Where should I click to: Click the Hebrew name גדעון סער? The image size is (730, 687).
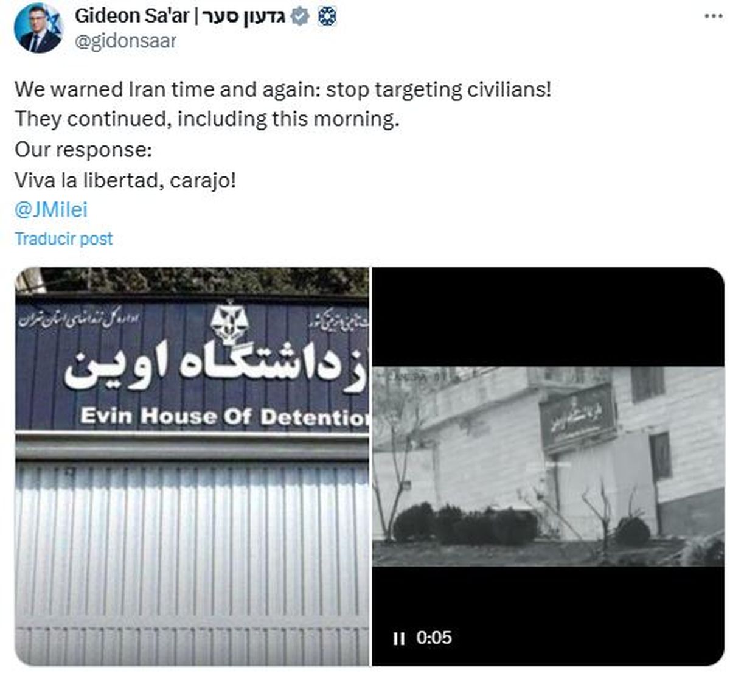click(x=244, y=16)
